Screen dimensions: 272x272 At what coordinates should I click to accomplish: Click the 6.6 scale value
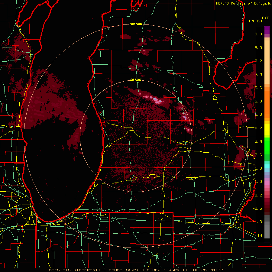click(258, 88)
